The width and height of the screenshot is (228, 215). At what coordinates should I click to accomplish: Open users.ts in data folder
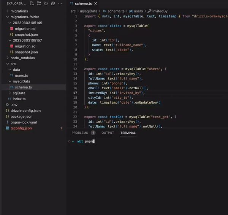tap(21, 76)
